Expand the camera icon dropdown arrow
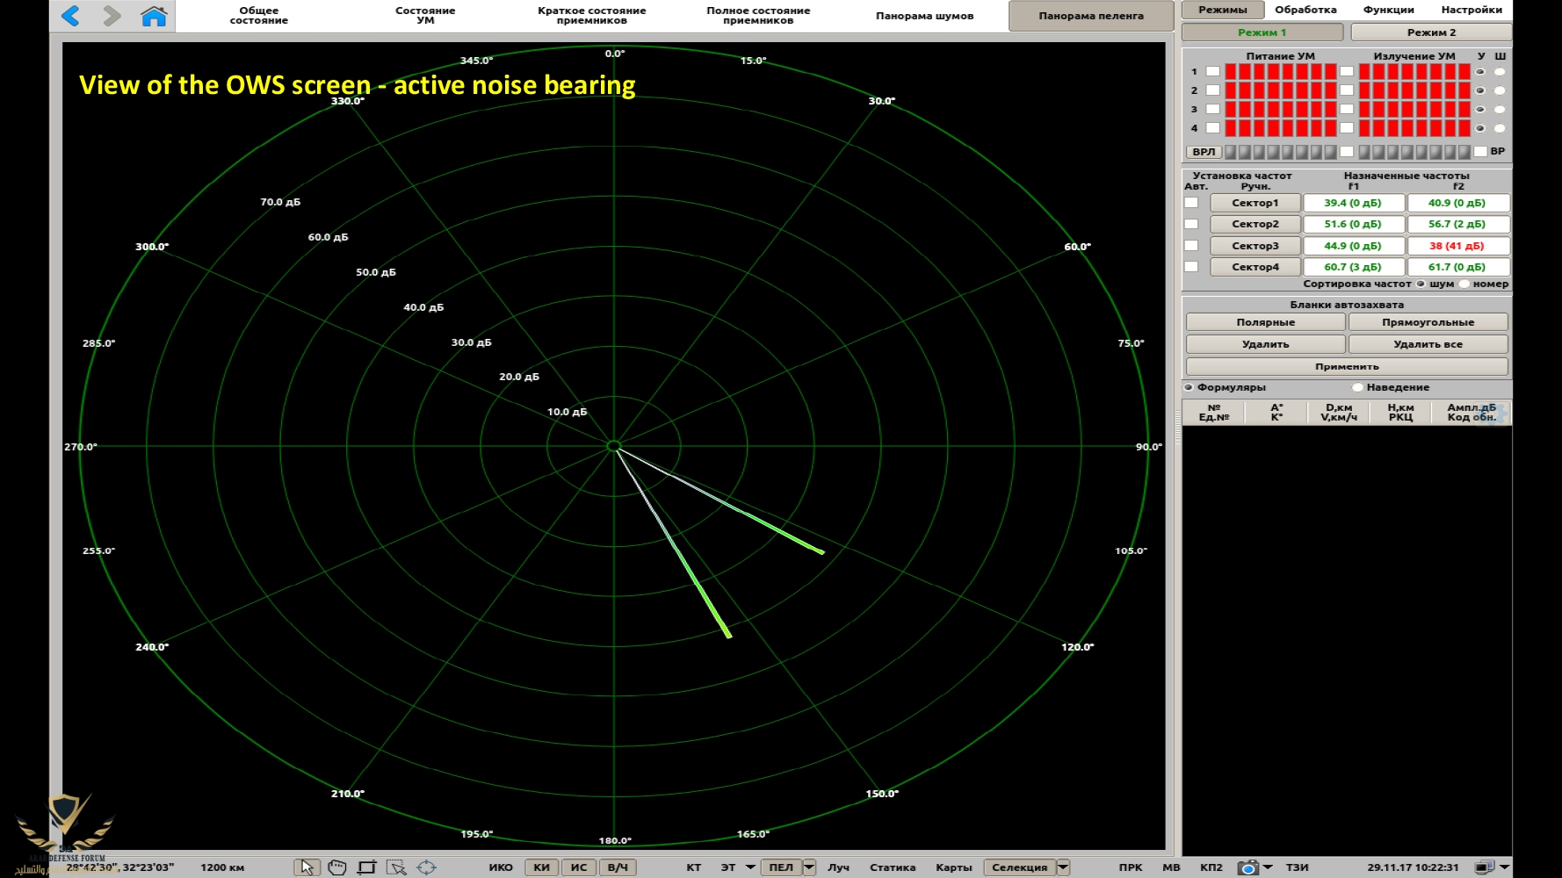1562x878 pixels. pos(1268,867)
